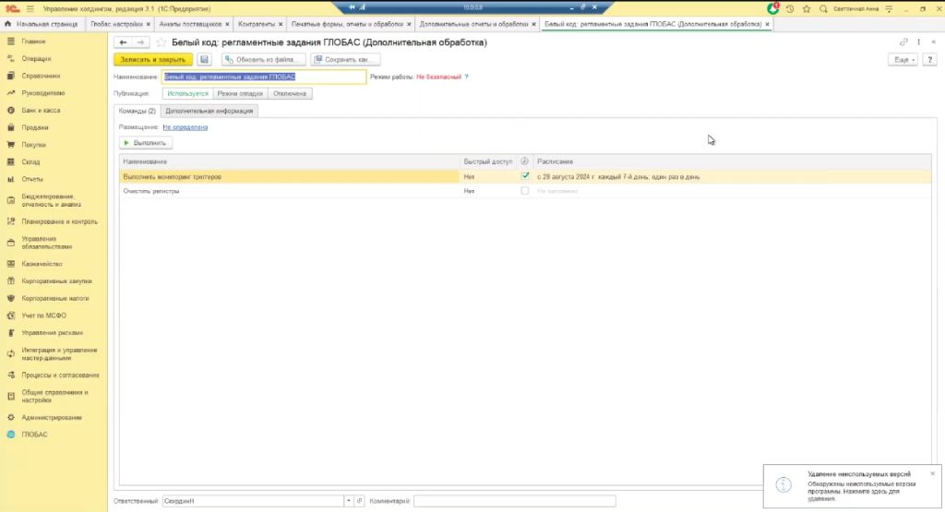
Task: Enable schedule checkbox for Очистить регистры
Action: (525, 191)
